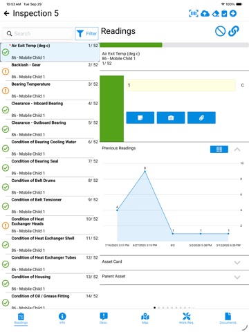Open the Documents tab
Viewport: 249px width, 332px height.
point(228,318)
